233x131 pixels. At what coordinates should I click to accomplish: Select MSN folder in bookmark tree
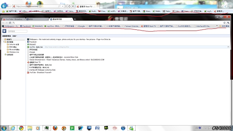(x=12, y=47)
